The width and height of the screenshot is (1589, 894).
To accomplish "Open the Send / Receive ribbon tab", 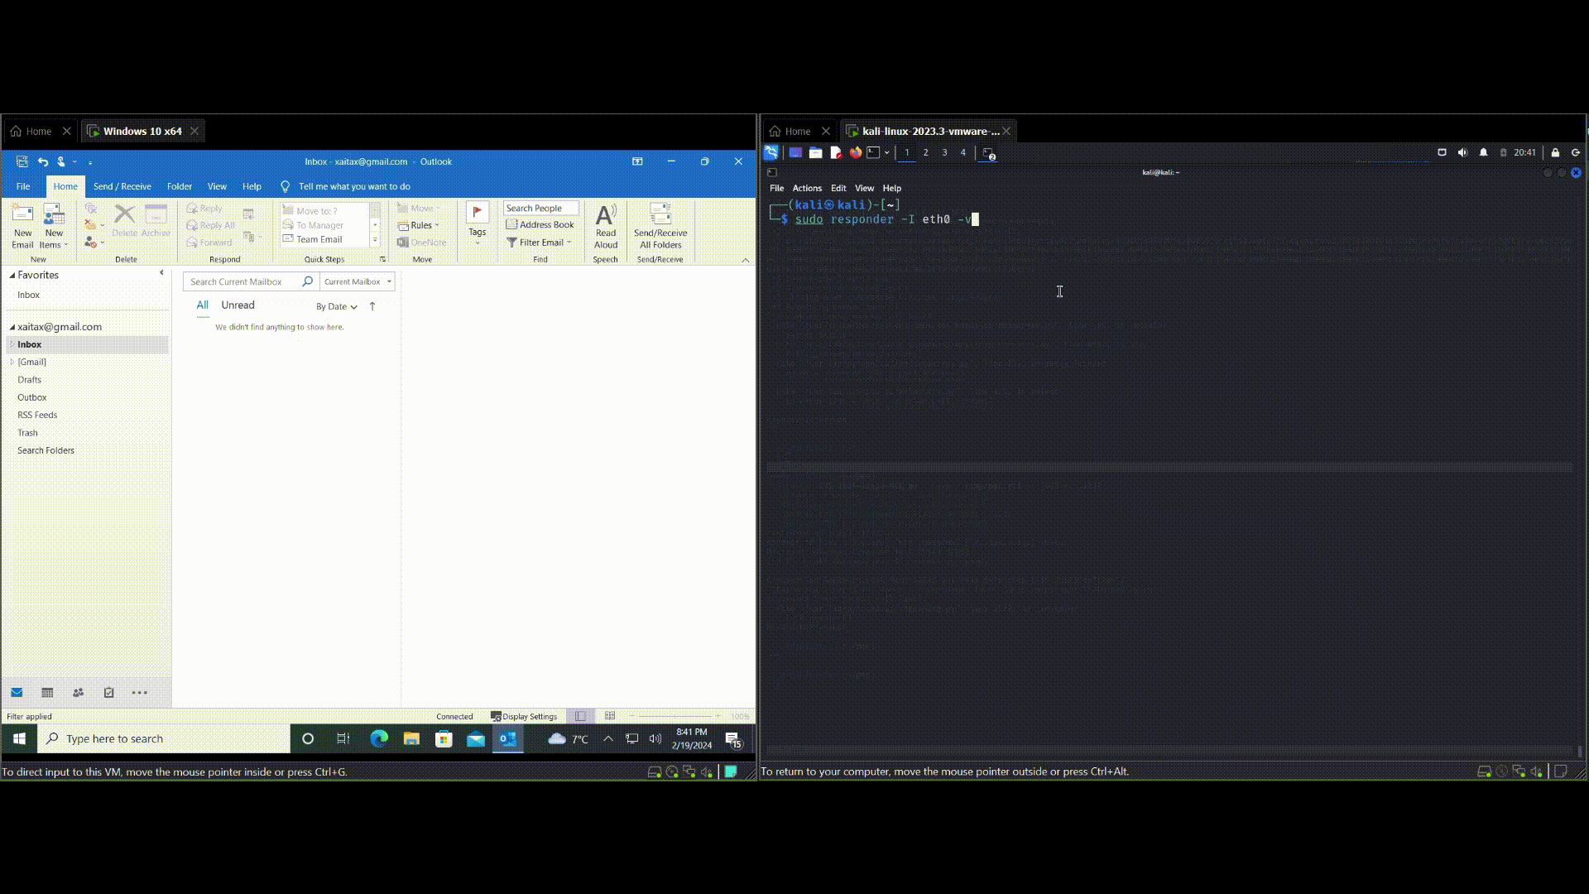I will click(x=122, y=186).
